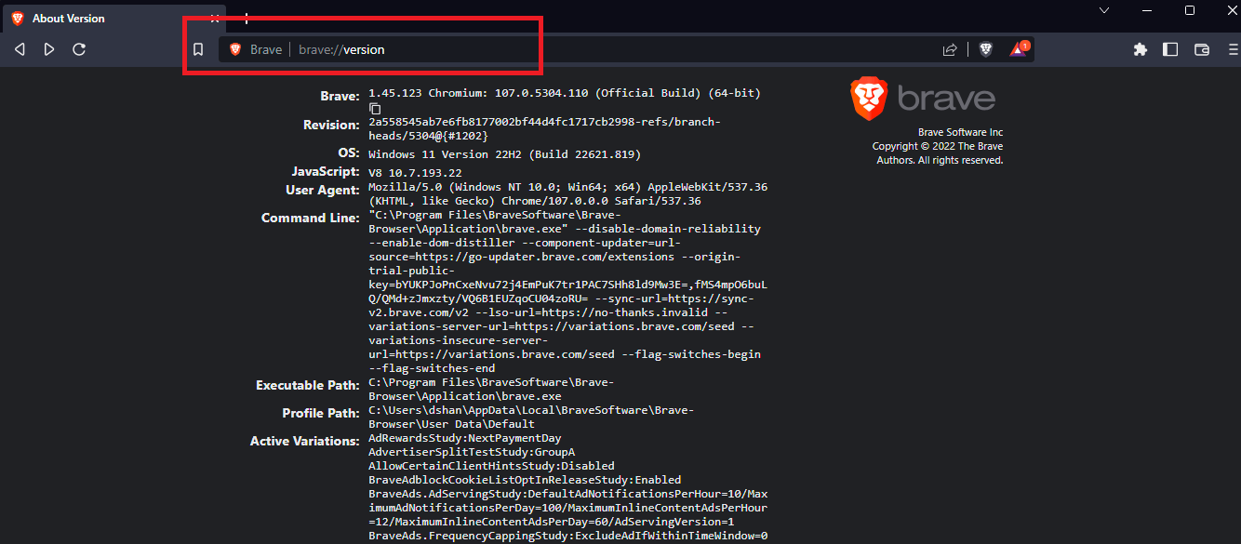Reload the brave://version page
Viewport: 1241px width, 544px height.
click(79, 49)
